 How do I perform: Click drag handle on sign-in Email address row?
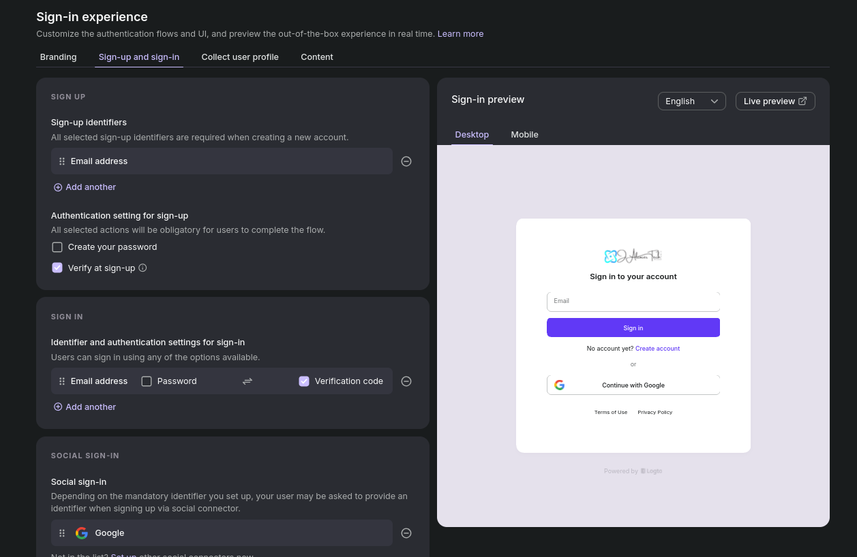click(x=62, y=381)
